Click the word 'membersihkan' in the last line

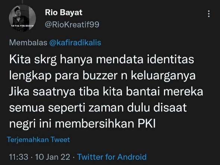95,124
